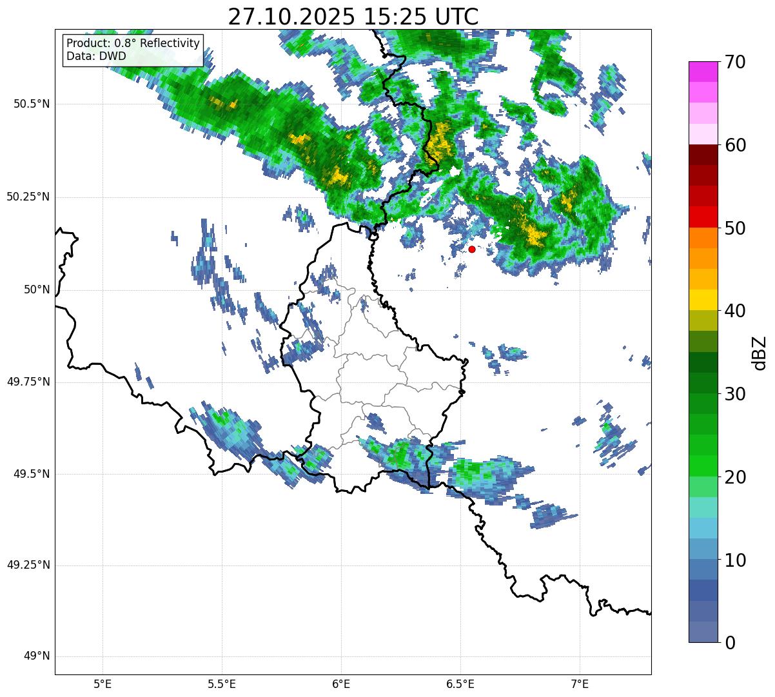Click the 'dBZ' colorbar label
775x697 pixels.
760,352
